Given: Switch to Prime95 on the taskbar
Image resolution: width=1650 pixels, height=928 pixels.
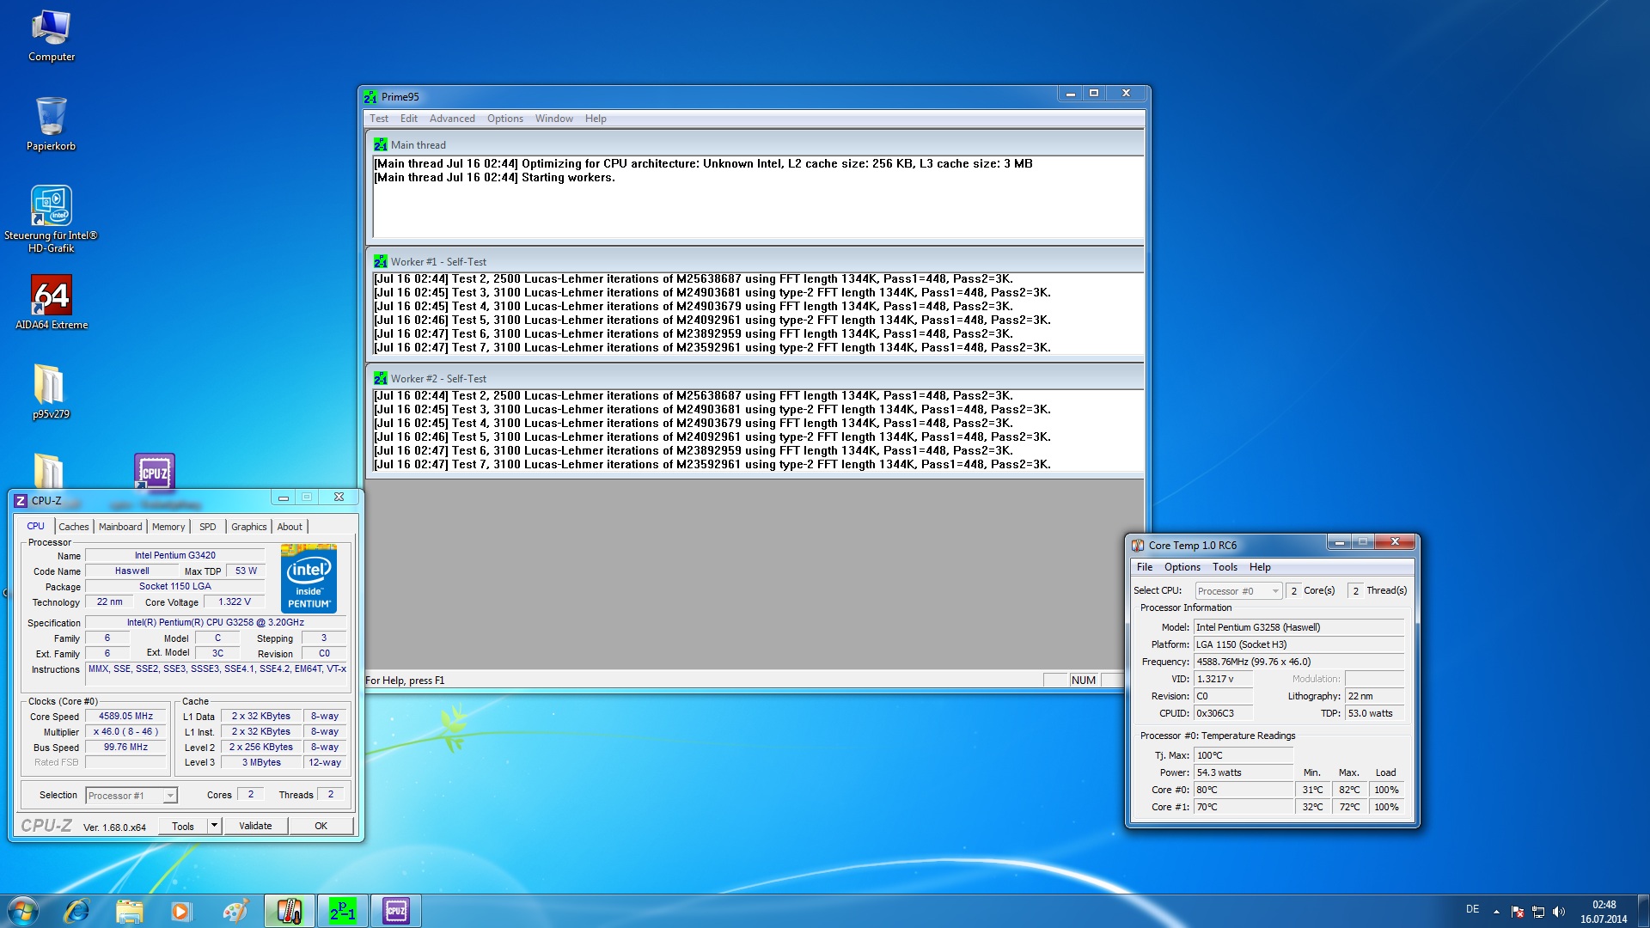Looking at the screenshot, I should click(343, 911).
